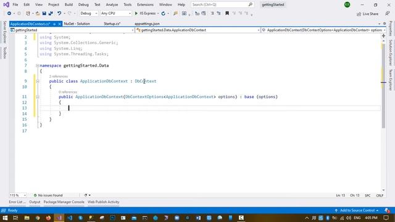Save the current file with disk icon
The width and height of the screenshot is (395, 222).
click(44, 14)
